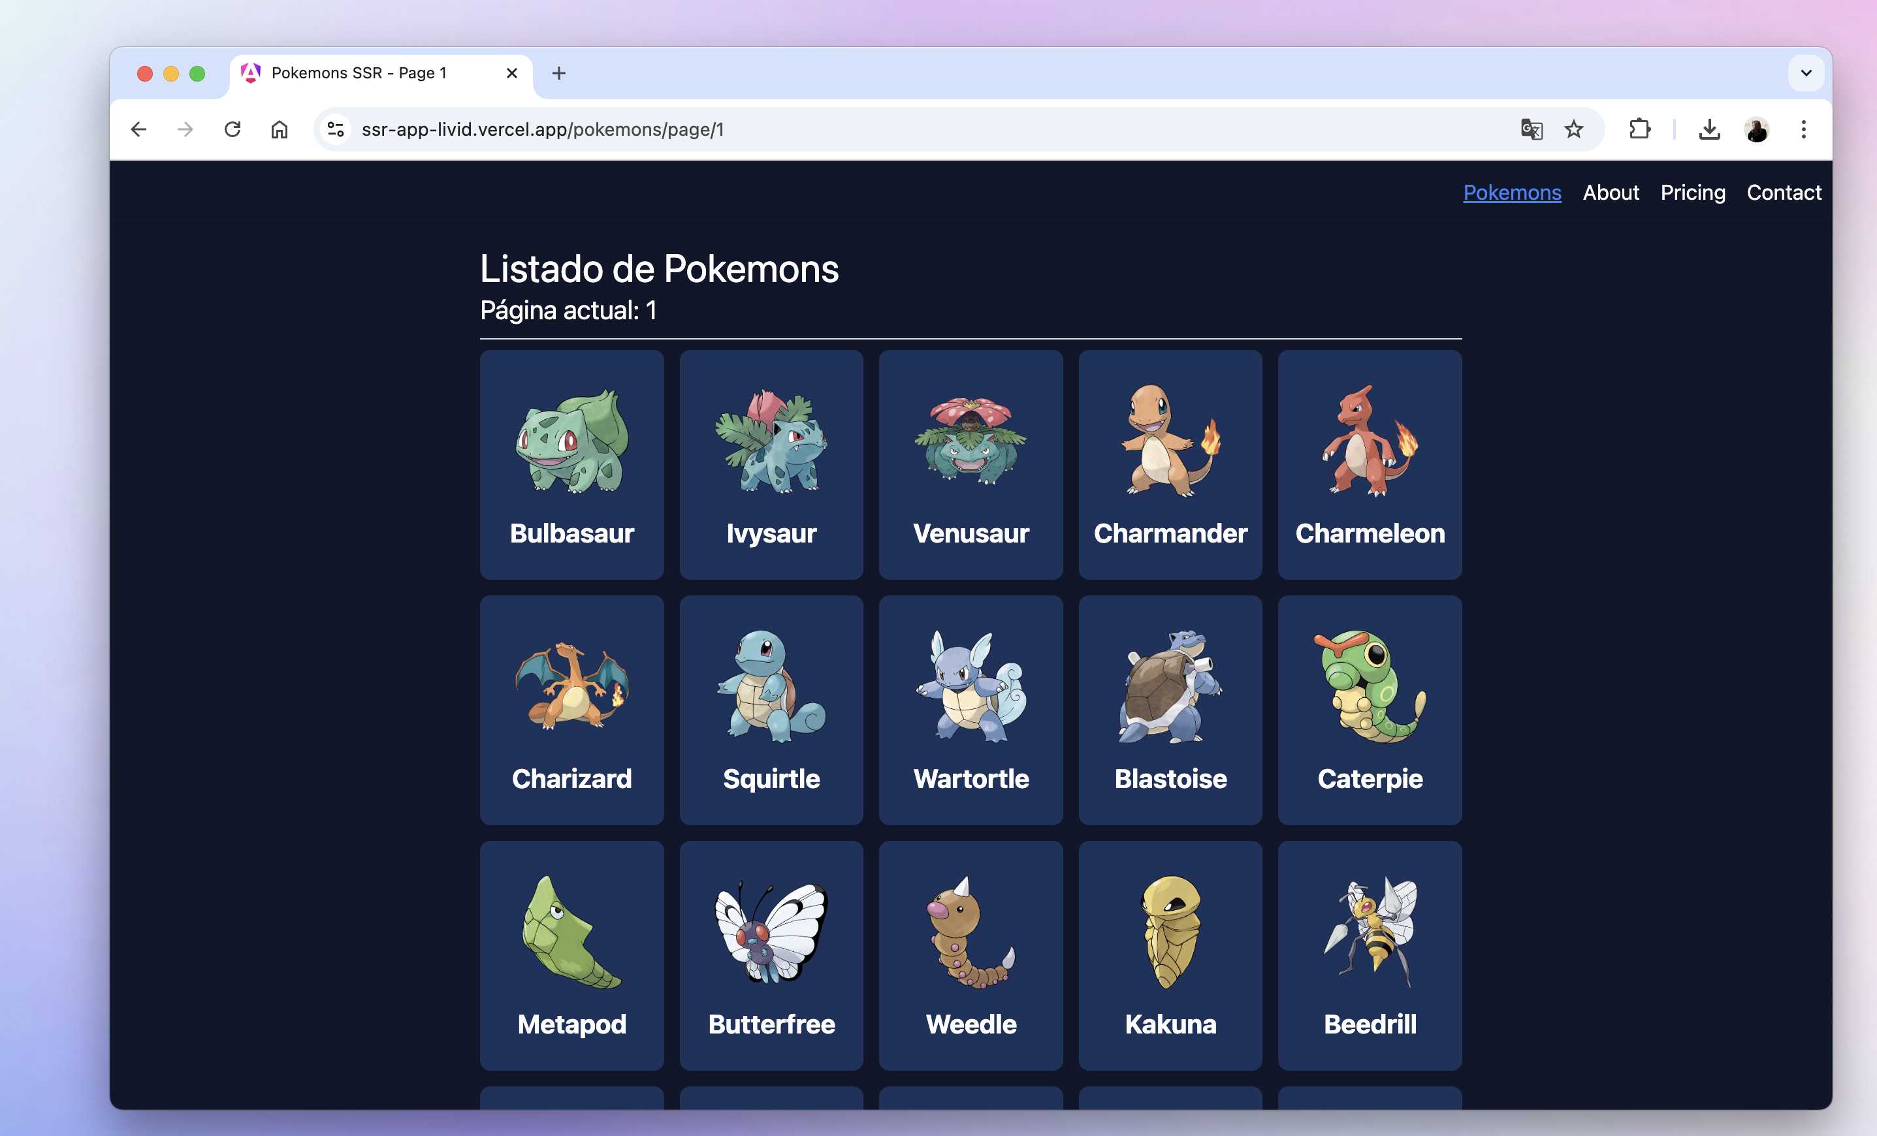The width and height of the screenshot is (1877, 1136).
Task: Open the Pricing nav link
Action: 1693,193
